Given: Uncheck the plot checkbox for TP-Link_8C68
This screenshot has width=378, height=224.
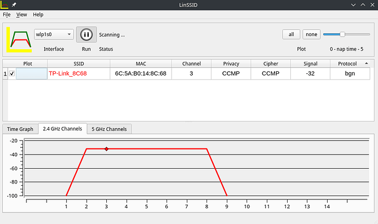Looking at the screenshot, I should [12, 73].
